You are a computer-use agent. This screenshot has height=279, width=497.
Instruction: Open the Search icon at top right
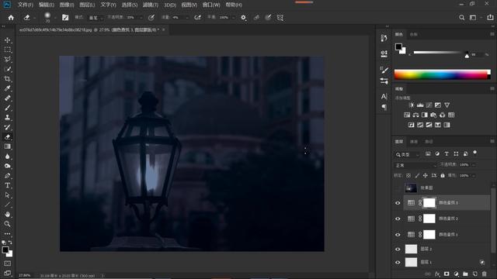[462, 18]
